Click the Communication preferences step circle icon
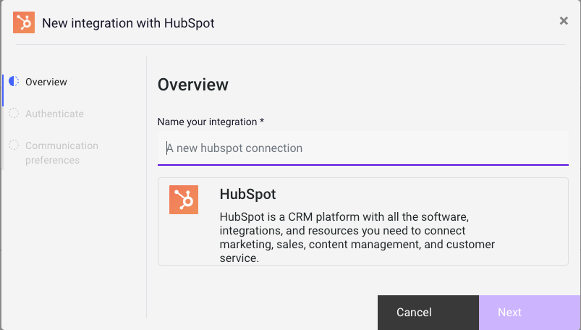Image resolution: width=581 pixels, height=330 pixels. click(x=14, y=145)
